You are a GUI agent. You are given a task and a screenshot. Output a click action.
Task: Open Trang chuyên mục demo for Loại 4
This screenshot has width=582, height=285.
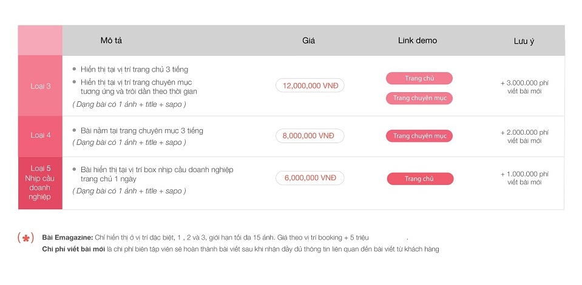(419, 136)
